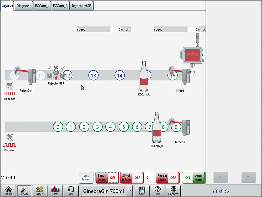This screenshot has height=197, width=262.
Task: Click the Container button
Action: [x=86, y=178]
